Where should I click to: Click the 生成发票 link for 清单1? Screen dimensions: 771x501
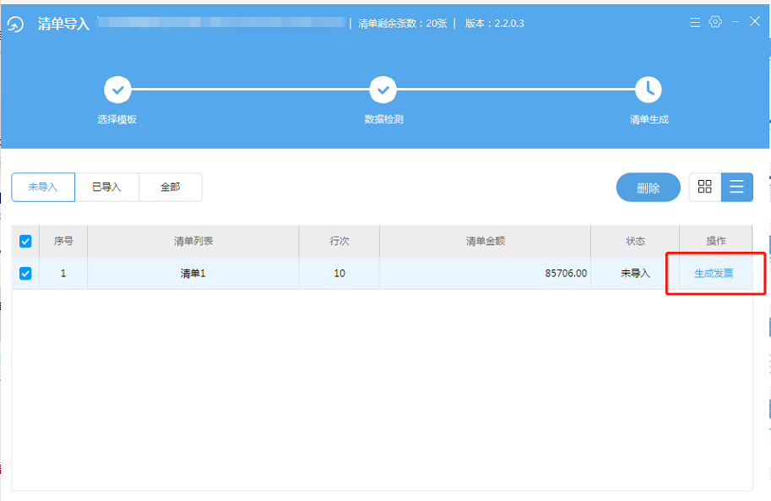coord(714,274)
